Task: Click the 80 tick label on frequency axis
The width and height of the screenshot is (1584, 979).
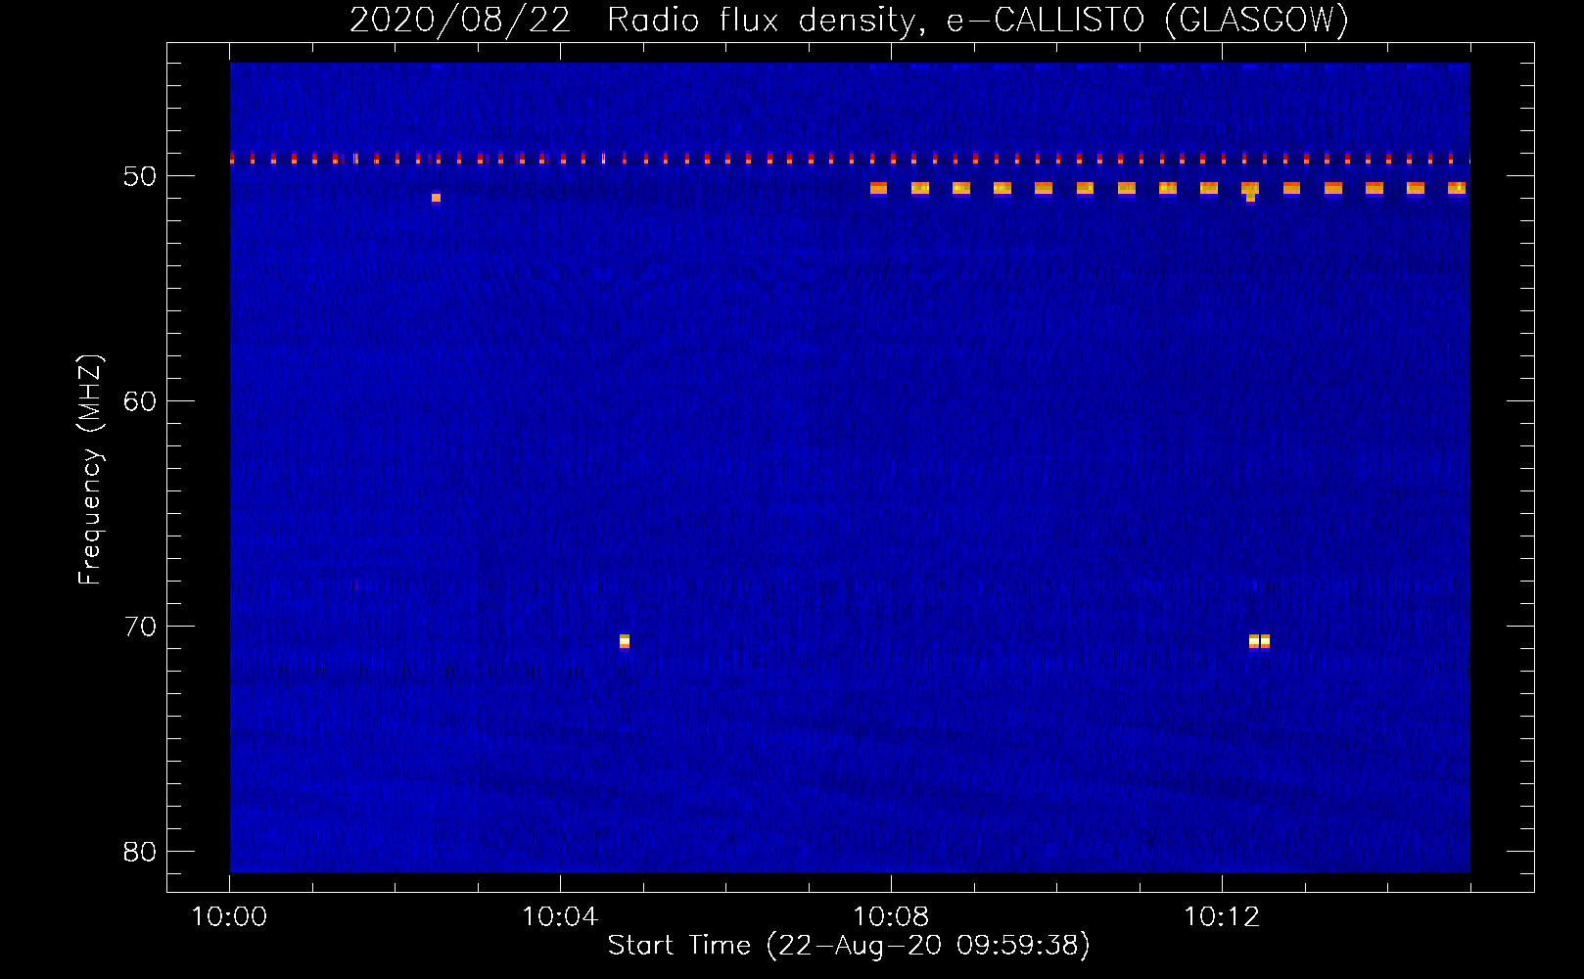Action: coord(141,852)
